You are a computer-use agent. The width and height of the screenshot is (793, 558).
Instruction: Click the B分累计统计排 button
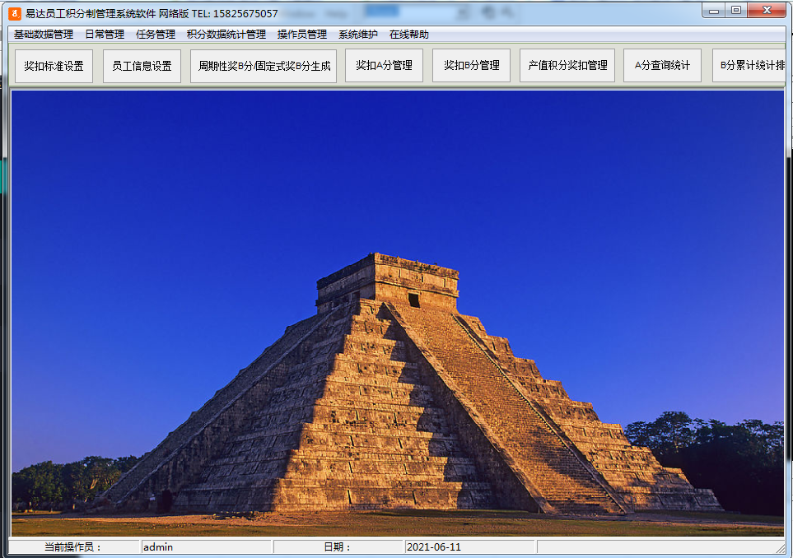(749, 65)
